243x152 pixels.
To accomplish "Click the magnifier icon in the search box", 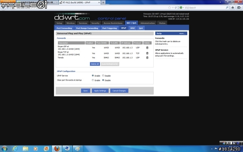I will (x=227, y=8).
